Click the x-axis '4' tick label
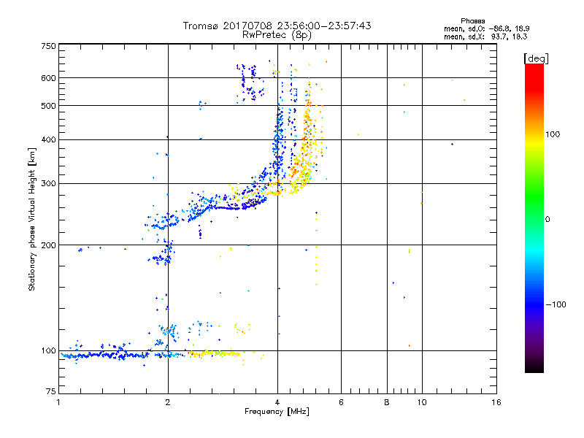This screenshot has height=438, width=584. (277, 402)
